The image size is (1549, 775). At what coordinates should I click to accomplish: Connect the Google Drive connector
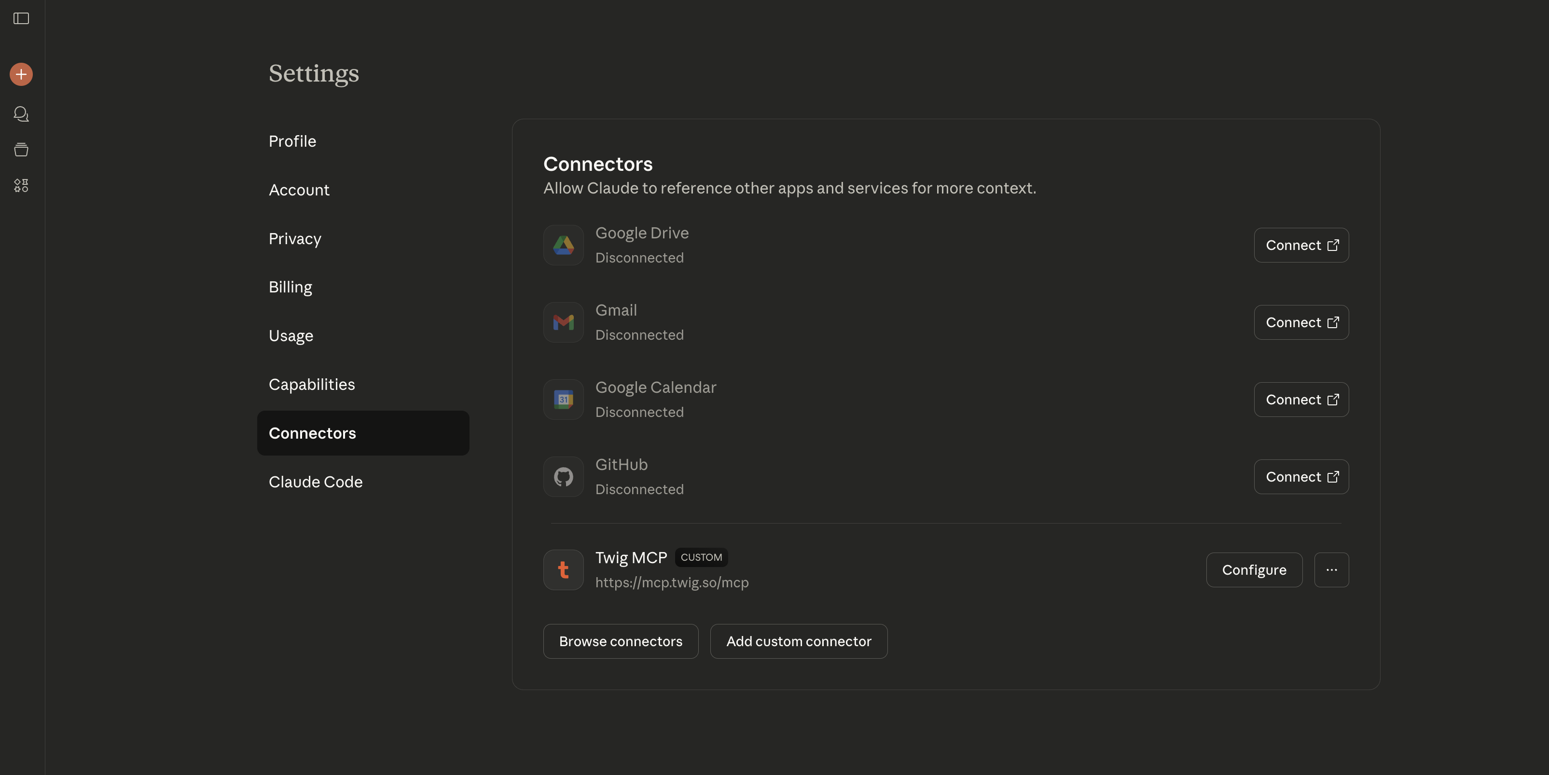(x=1300, y=245)
